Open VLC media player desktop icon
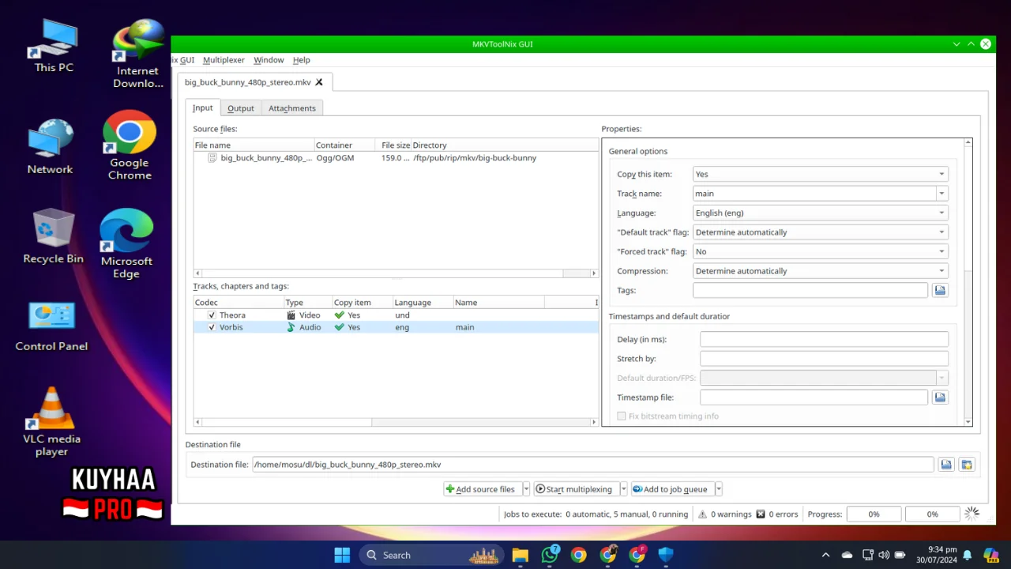The width and height of the screenshot is (1011, 569). tap(52, 423)
